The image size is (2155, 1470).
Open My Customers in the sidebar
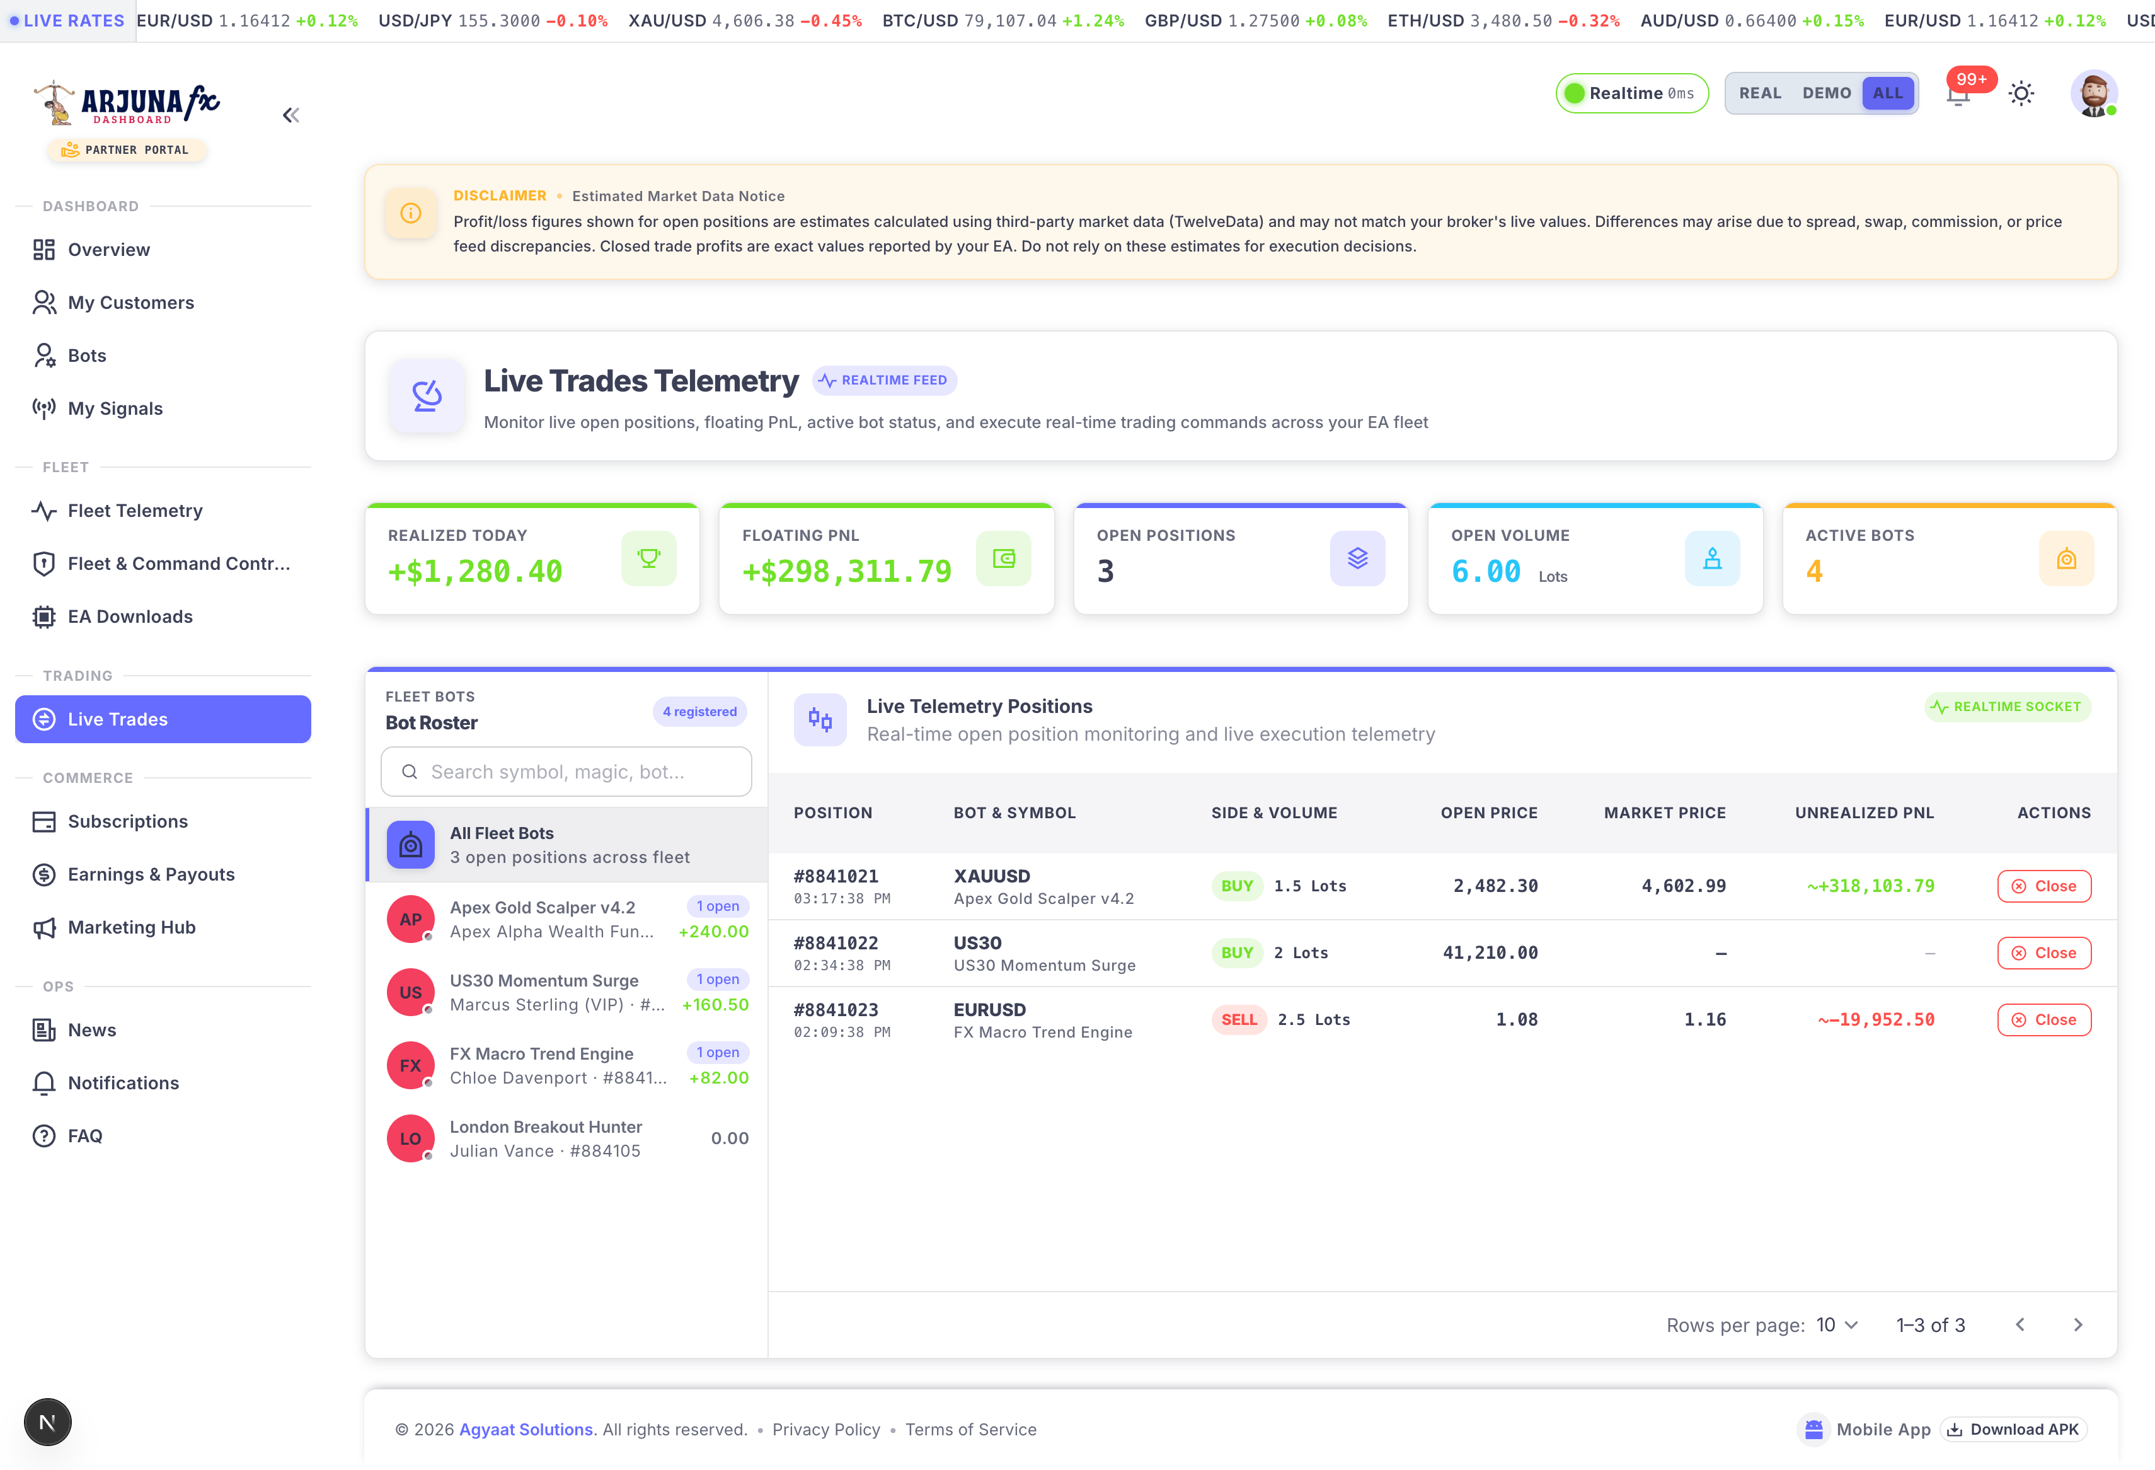tap(163, 303)
